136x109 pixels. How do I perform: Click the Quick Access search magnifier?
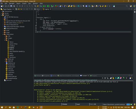pos(127,6)
